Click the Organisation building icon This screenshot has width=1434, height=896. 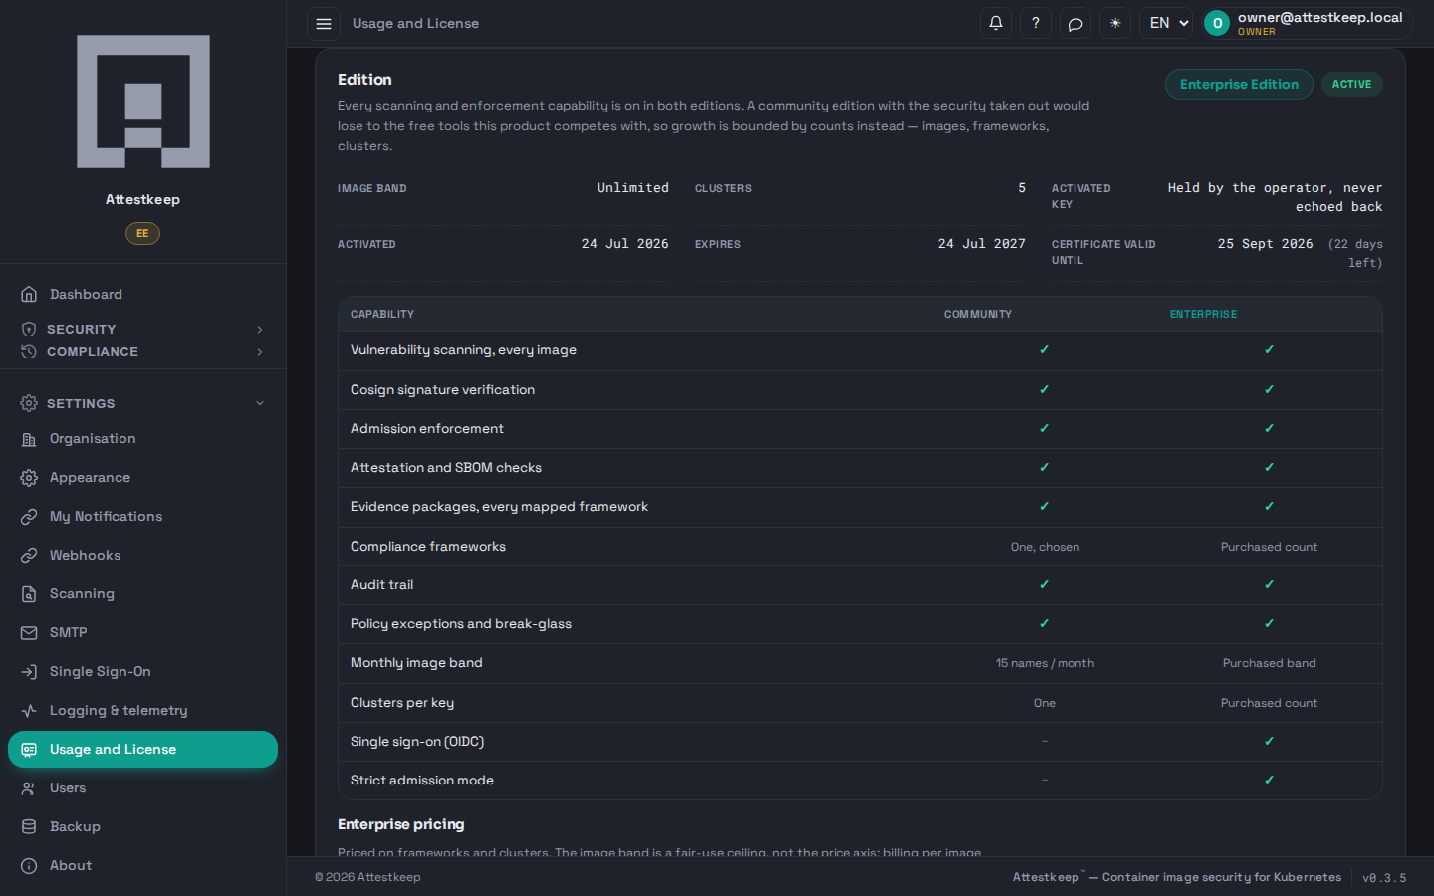(x=29, y=439)
